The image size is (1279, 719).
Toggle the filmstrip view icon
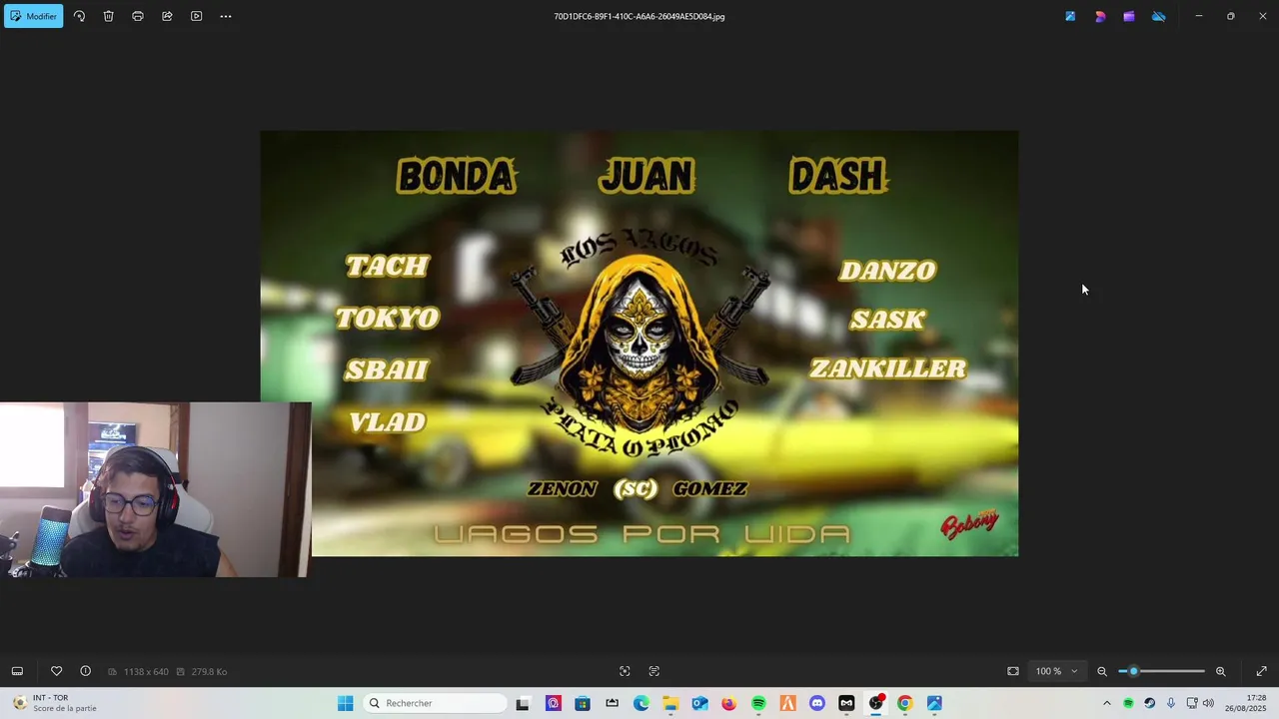17,671
